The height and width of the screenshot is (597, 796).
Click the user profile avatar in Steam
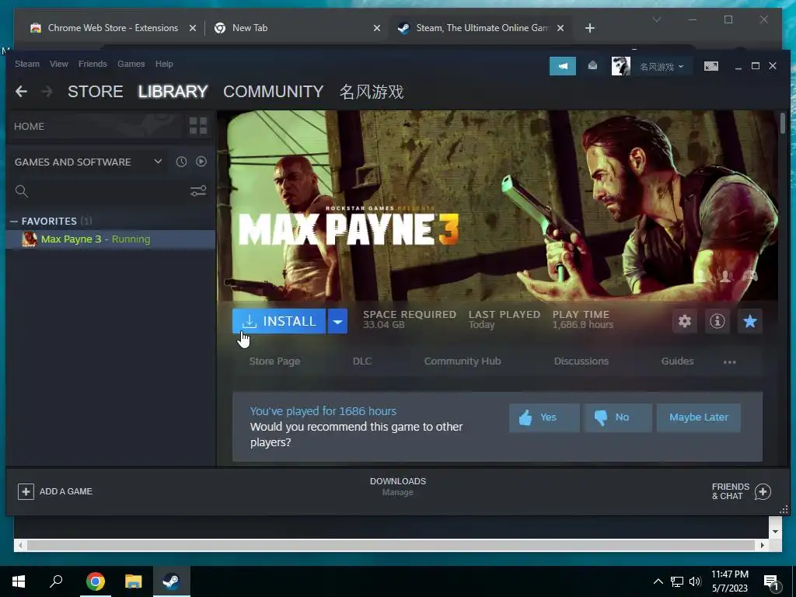click(620, 66)
